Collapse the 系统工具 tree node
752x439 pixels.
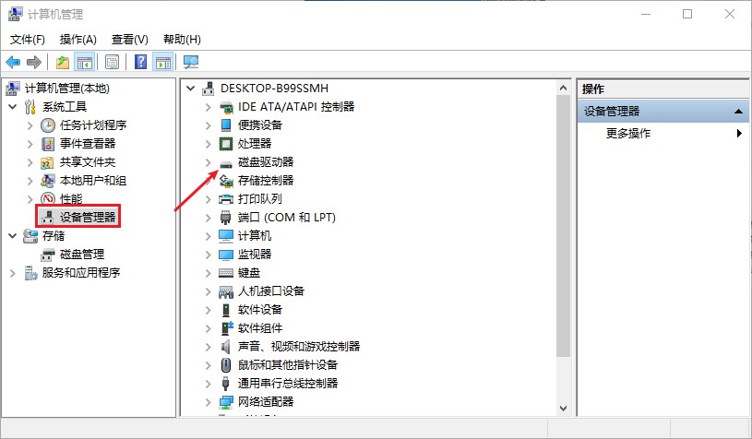(12, 106)
